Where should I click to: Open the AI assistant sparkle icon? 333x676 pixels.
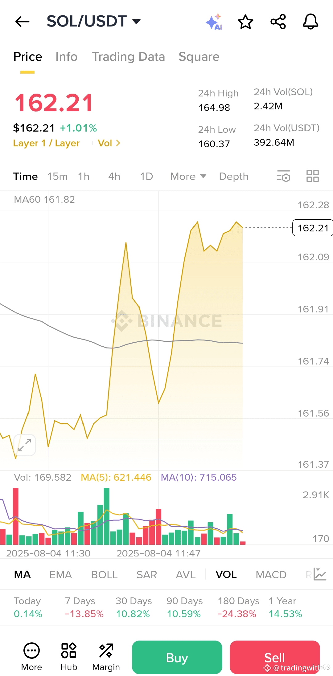[x=214, y=22]
